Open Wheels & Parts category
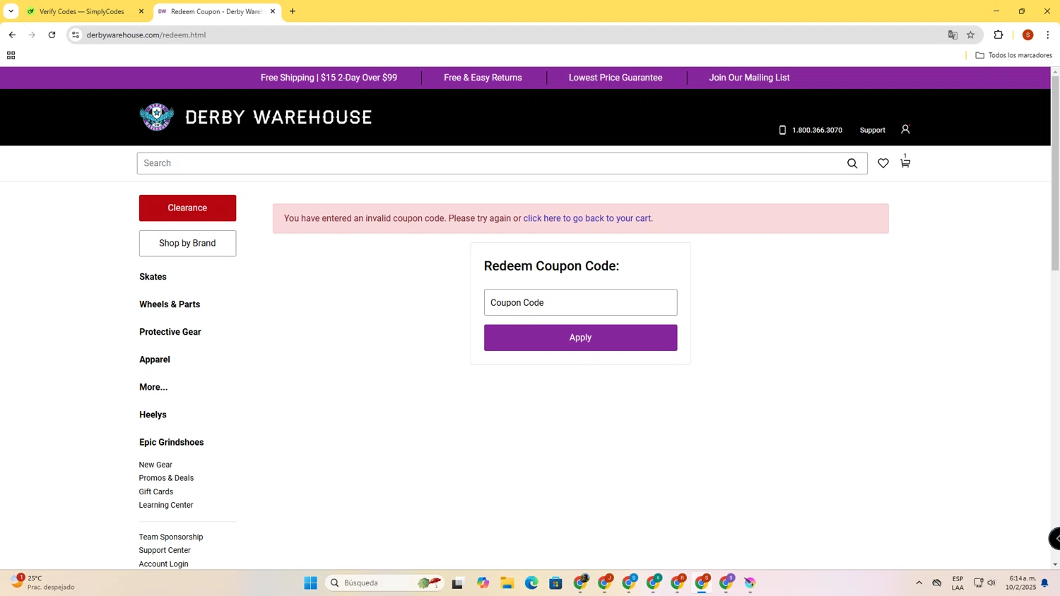Screen dimensions: 1060x596 [170, 304]
